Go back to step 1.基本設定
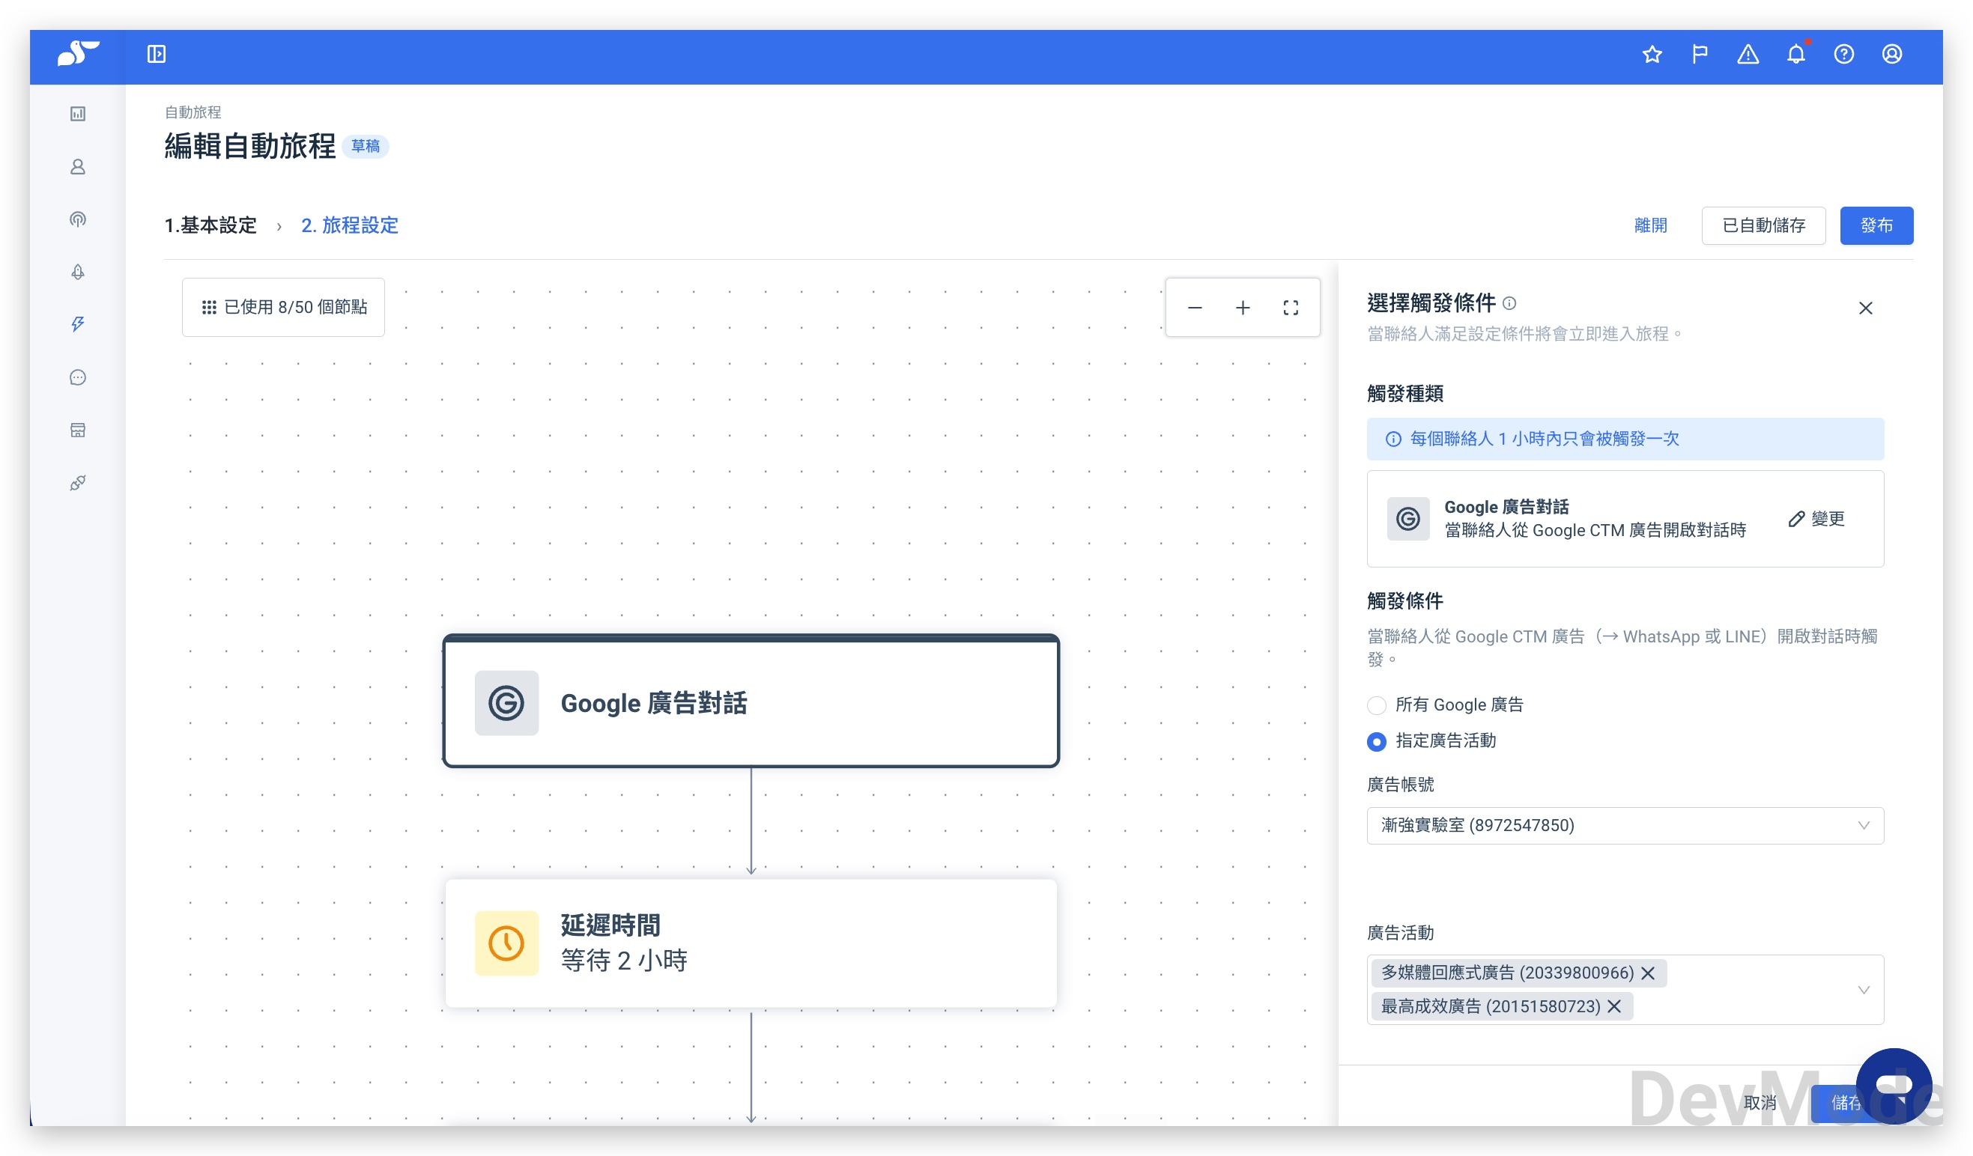 tap(210, 225)
